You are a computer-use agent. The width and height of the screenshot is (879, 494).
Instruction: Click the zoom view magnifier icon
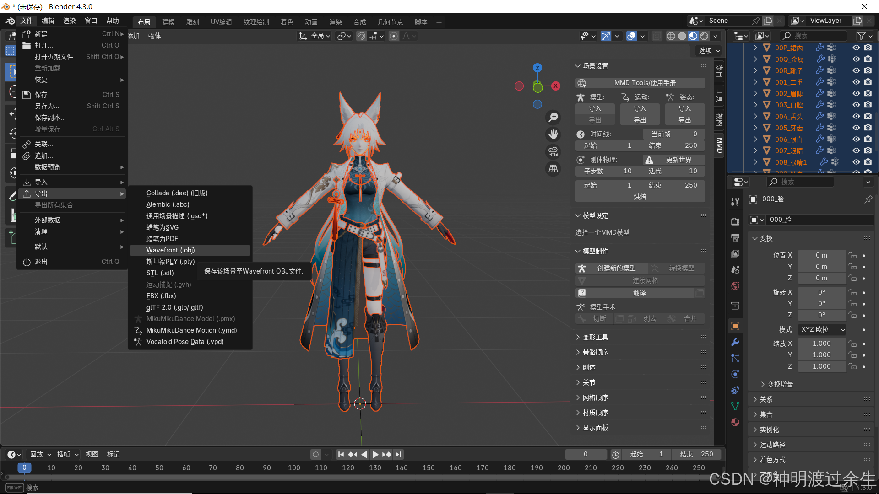point(553,118)
